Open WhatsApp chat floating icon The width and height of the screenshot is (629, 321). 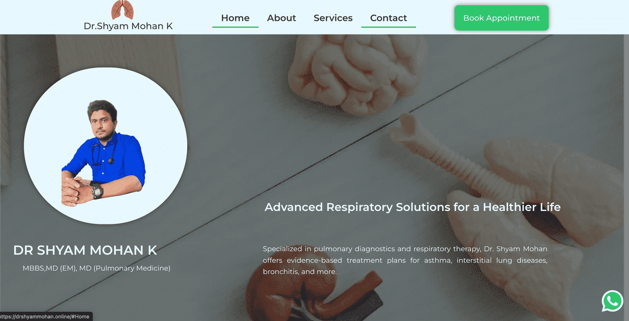point(612,301)
